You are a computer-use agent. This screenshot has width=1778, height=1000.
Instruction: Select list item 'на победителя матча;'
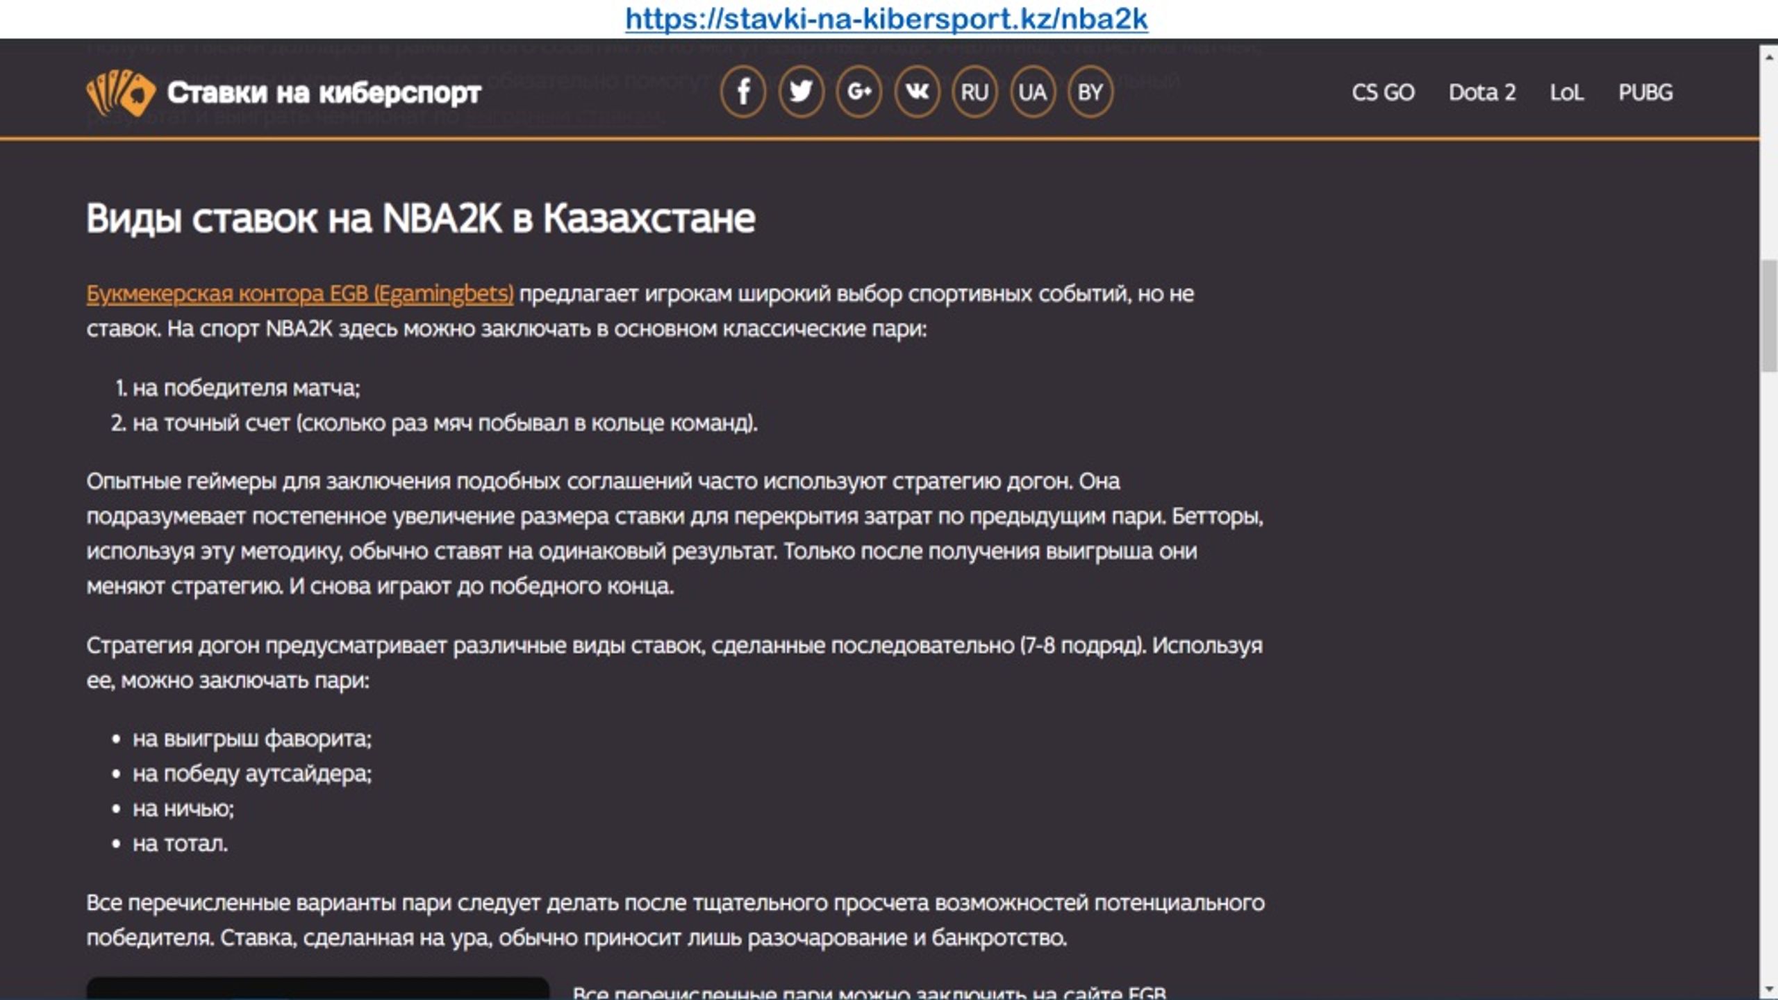(246, 388)
